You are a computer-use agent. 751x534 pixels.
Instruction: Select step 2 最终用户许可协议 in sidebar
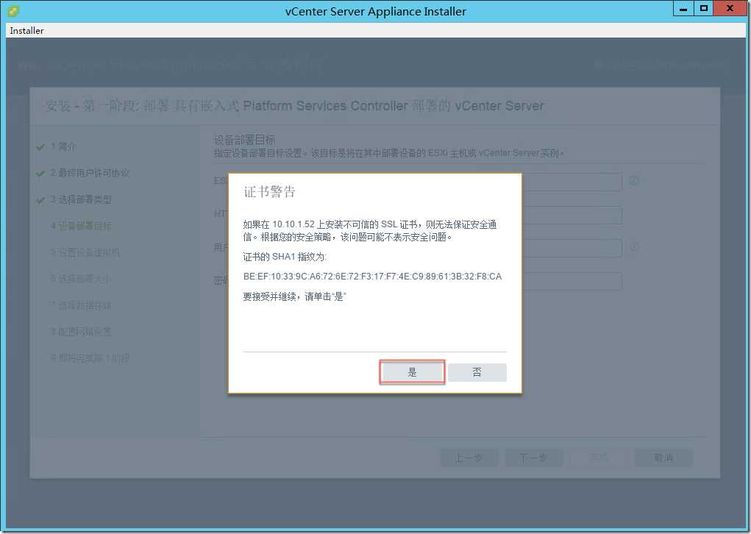click(x=90, y=173)
